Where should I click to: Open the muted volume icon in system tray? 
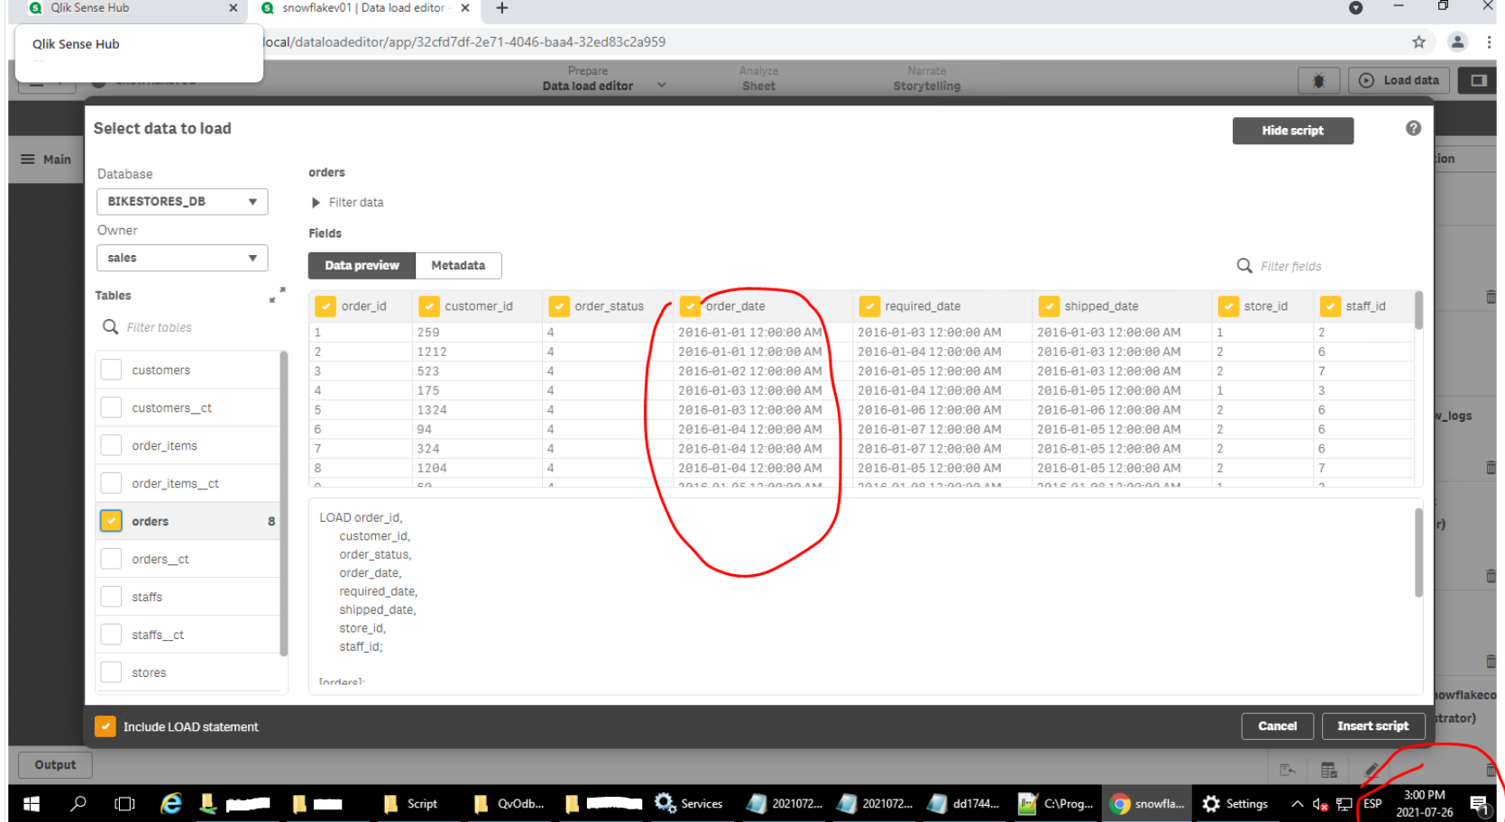click(x=1320, y=804)
